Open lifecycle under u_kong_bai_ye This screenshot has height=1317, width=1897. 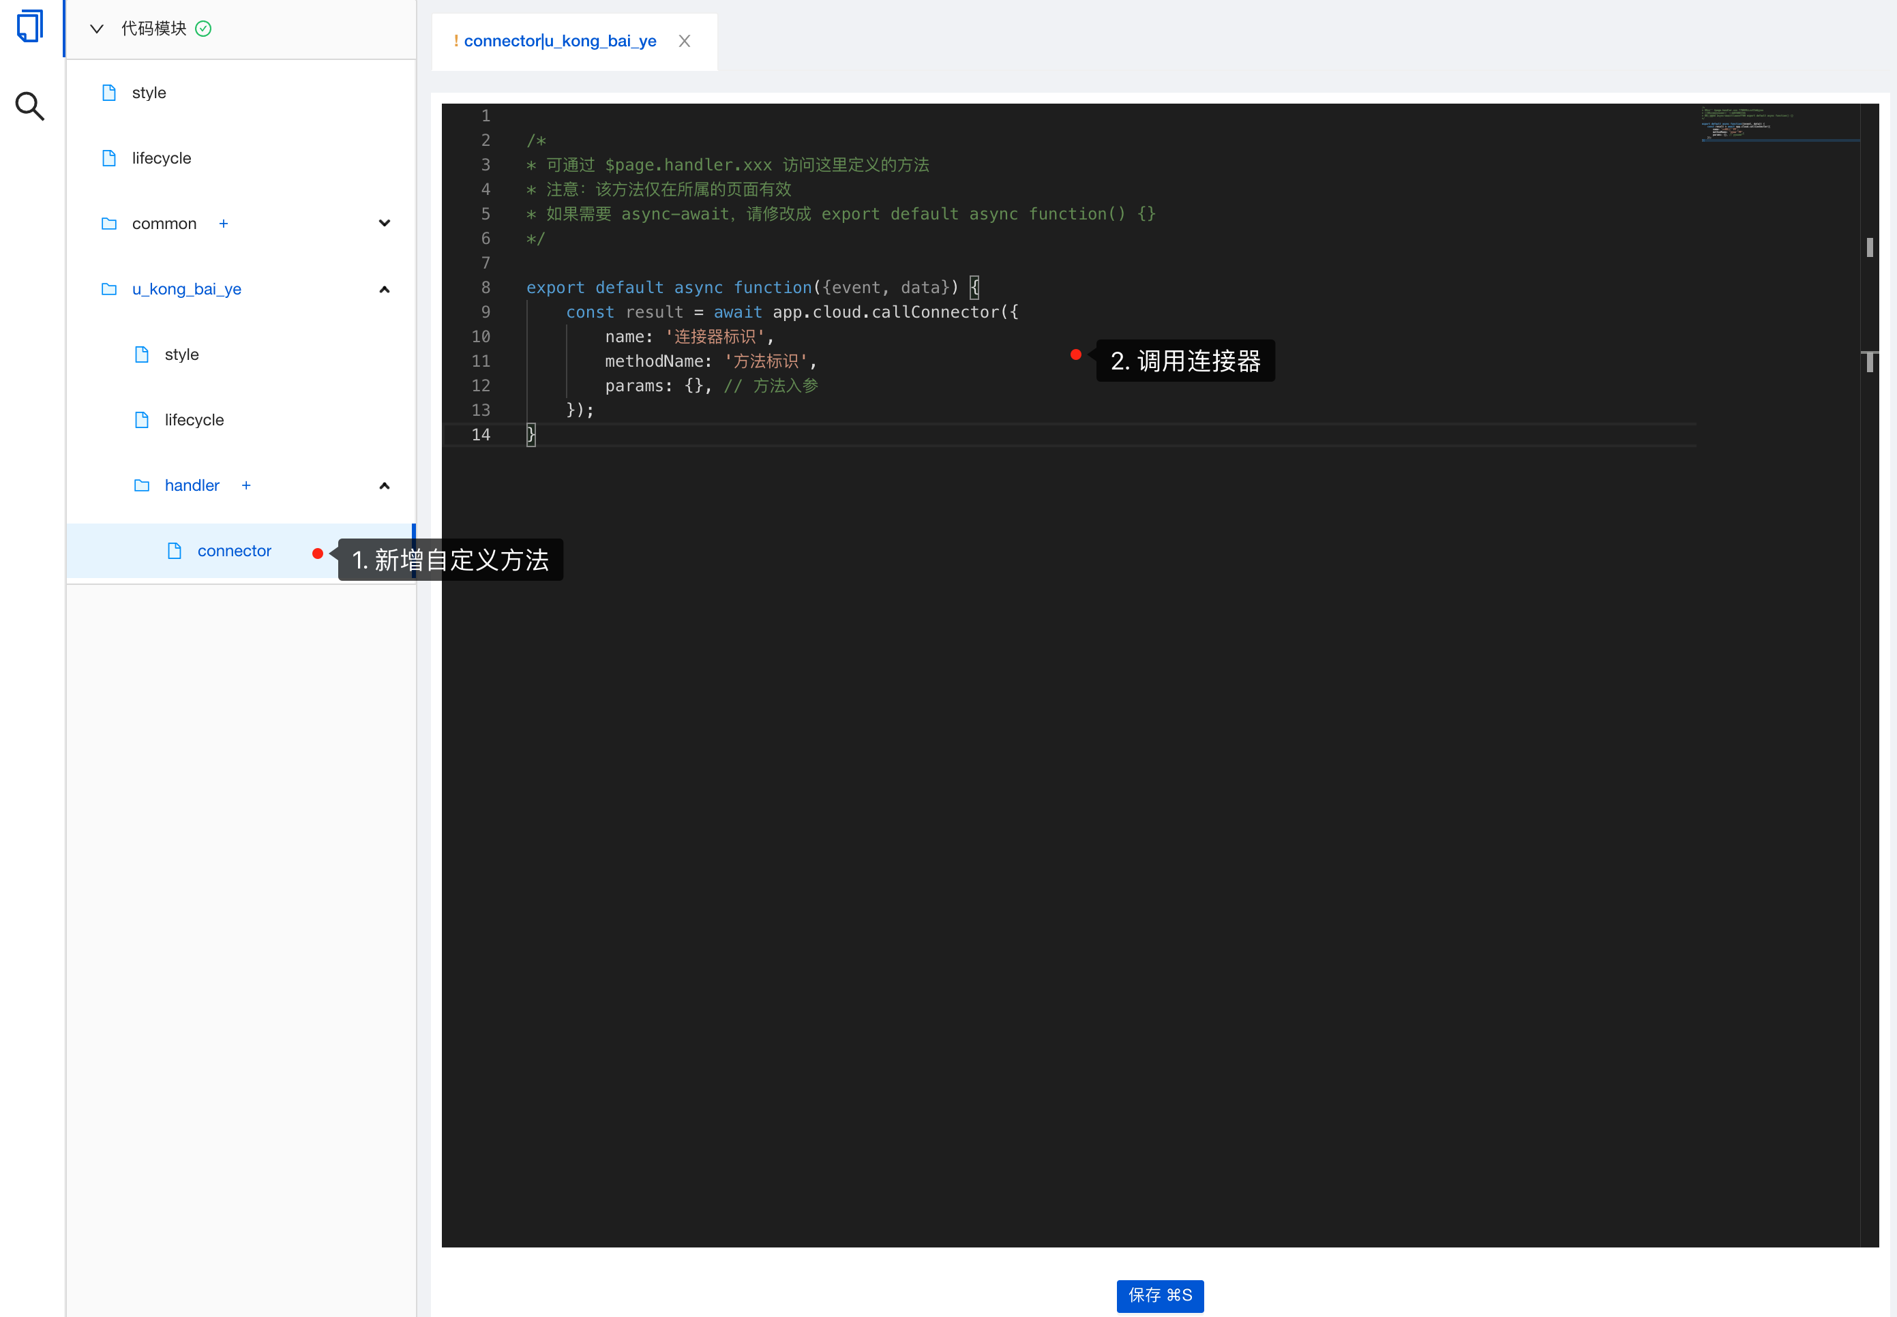tap(194, 420)
